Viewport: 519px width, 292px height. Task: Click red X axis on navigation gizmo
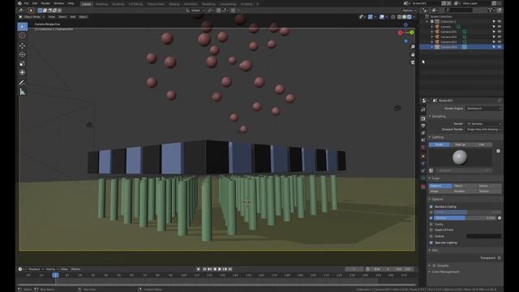click(x=400, y=32)
